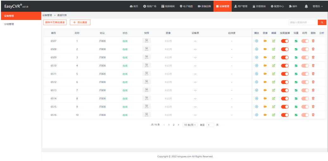Viewport: 328px width, 161px height.
Task: View traffic chart for channel 6512
Action: [x=296, y=82]
